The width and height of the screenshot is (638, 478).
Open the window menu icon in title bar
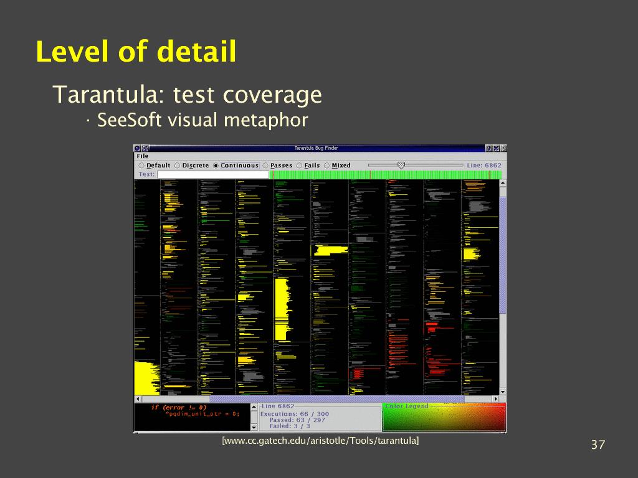click(x=138, y=148)
